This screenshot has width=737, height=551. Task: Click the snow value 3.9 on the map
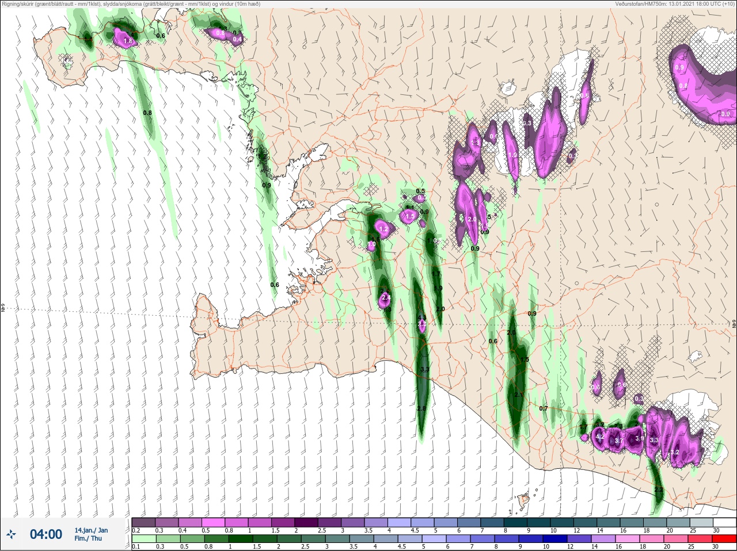click(x=639, y=438)
